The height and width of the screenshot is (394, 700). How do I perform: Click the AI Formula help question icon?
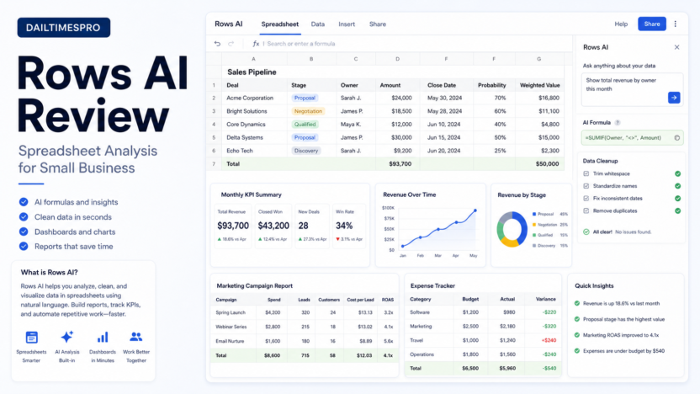tap(618, 122)
